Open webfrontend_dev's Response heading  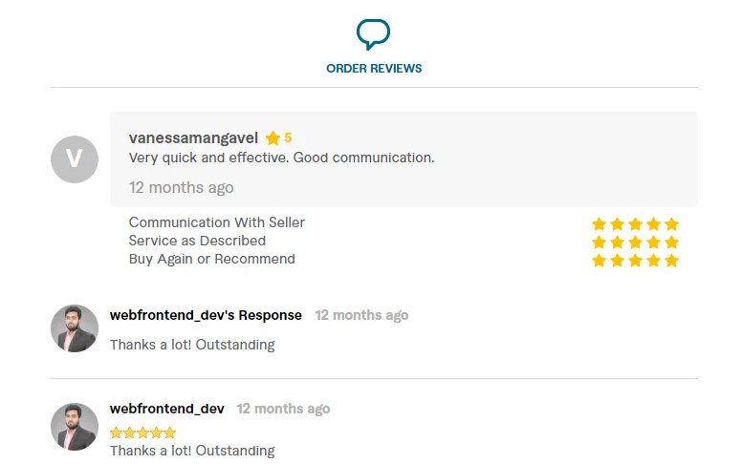pos(206,315)
